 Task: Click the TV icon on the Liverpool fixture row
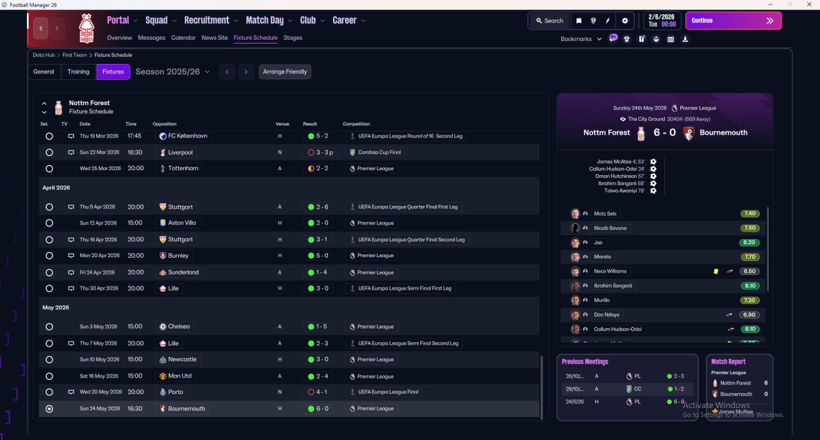(x=70, y=153)
